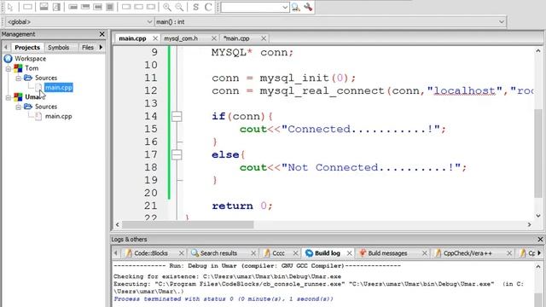The width and height of the screenshot is (546, 307).
Task: Click the wrench options icon in the toolbar
Action: click(x=308, y=7)
